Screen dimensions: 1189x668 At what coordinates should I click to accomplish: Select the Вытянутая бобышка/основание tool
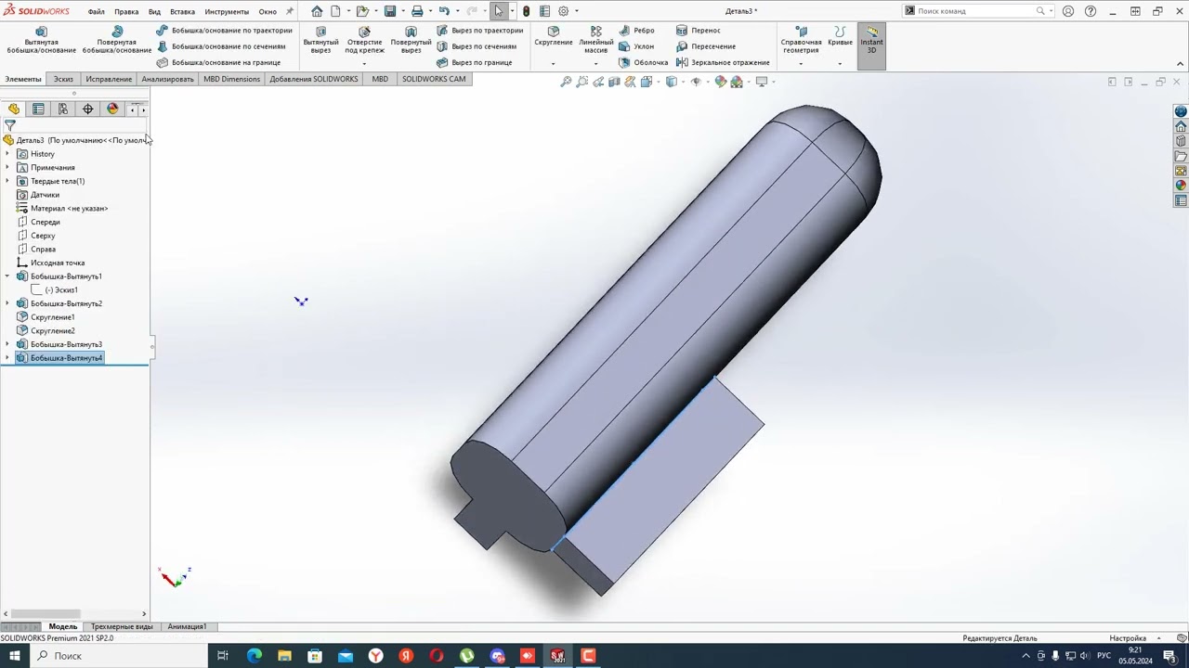tap(41, 41)
